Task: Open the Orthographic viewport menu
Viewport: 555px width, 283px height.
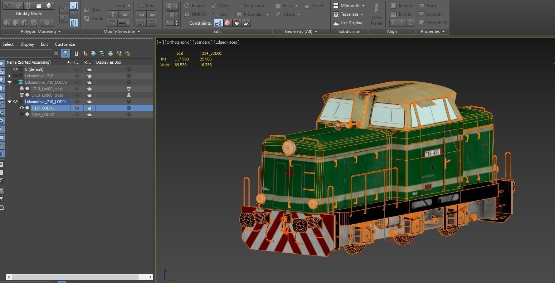Action: coord(177,42)
